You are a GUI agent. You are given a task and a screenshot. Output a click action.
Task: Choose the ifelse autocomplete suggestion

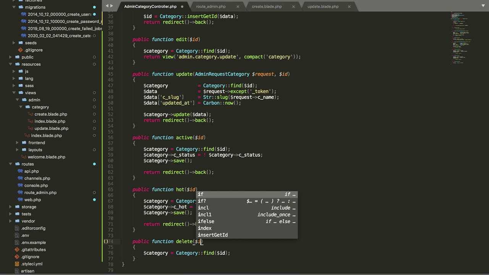(x=247, y=222)
